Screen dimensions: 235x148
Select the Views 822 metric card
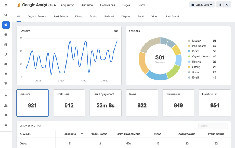tap(142, 103)
